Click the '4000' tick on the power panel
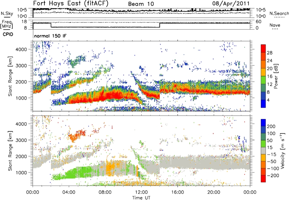This screenshot has height=200, width=289. click(x=21, y=49)
